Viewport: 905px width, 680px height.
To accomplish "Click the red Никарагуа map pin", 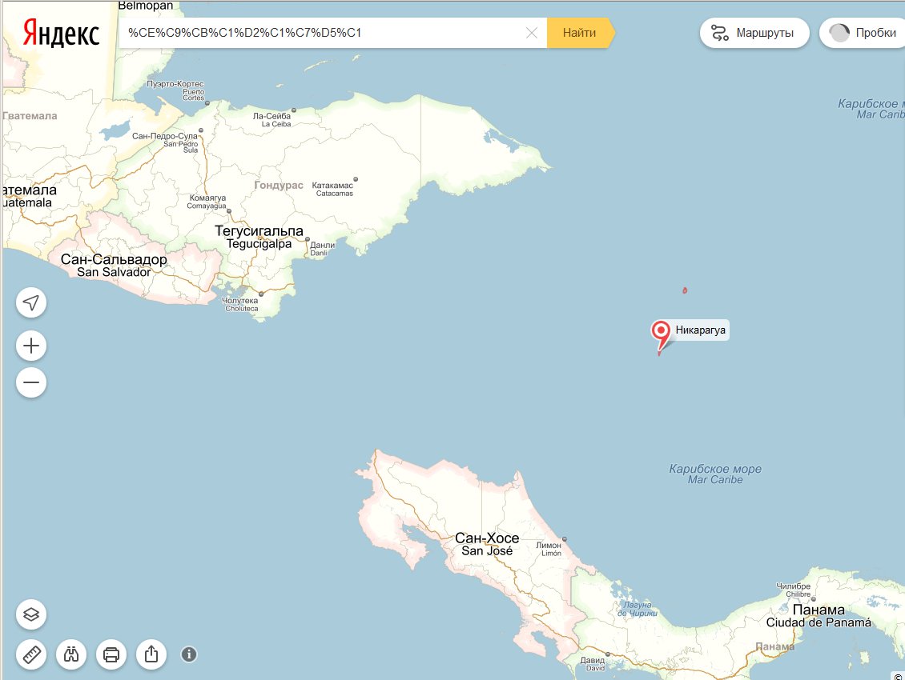I will click(662, 331).
